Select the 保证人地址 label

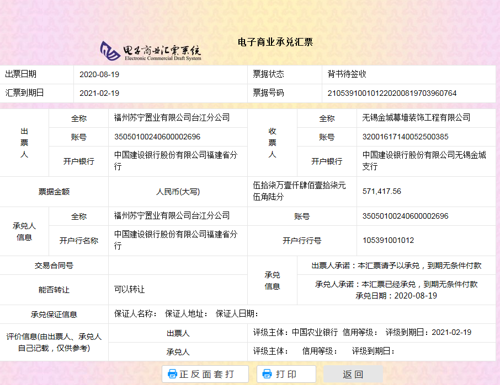coord(186,314)
